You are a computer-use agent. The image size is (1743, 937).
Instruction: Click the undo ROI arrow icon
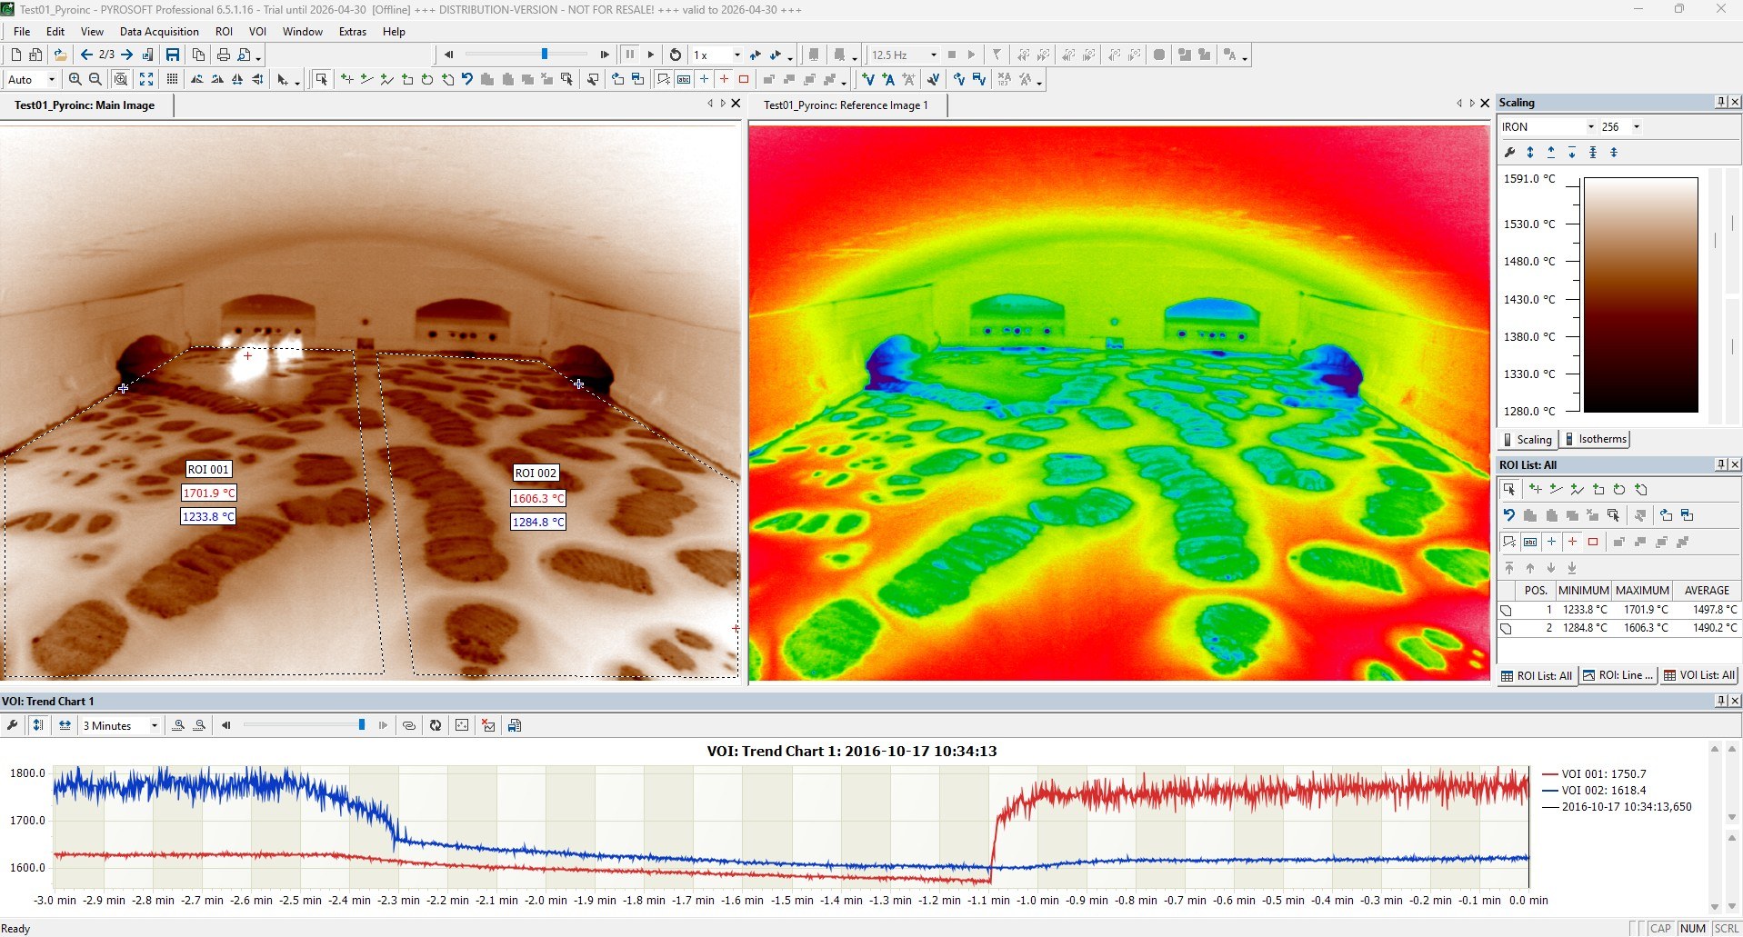[466, 79]
